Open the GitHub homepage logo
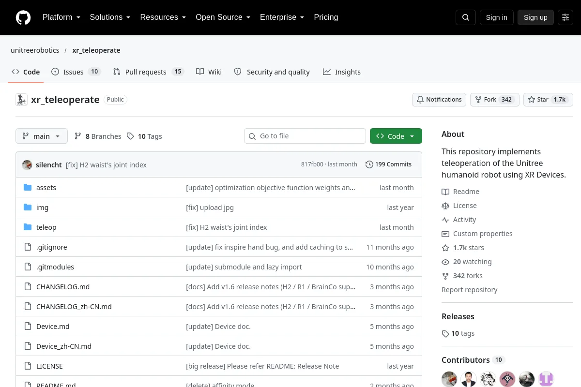The image size is (581, 387). coord(23,17)
